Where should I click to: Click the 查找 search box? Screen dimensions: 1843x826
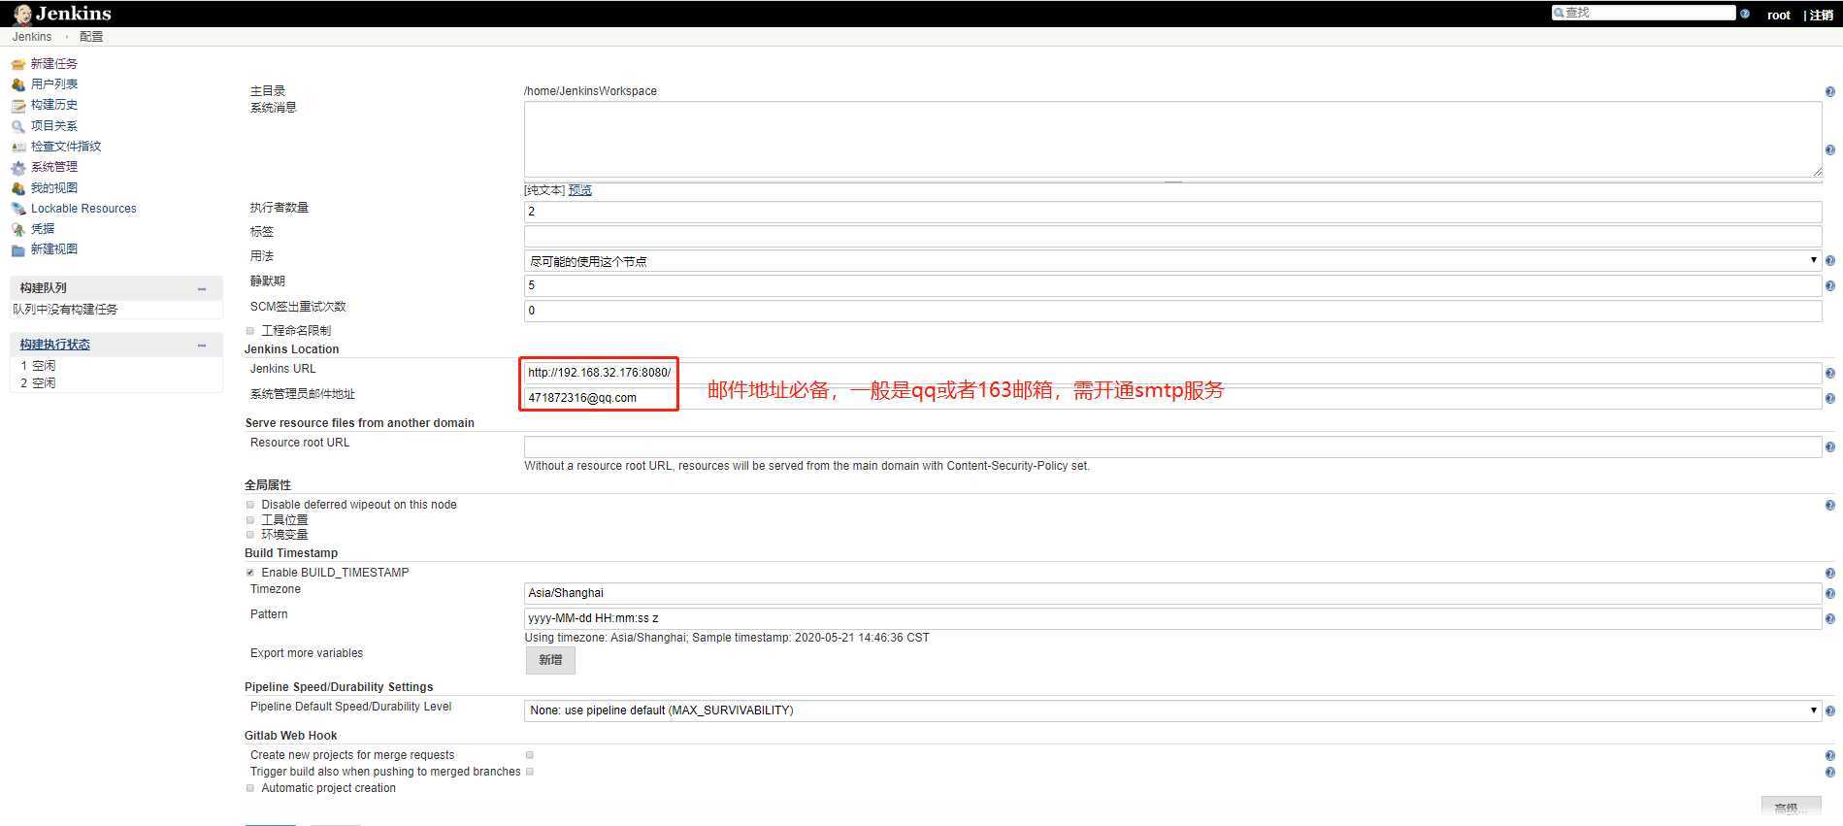click(1643, 13)
